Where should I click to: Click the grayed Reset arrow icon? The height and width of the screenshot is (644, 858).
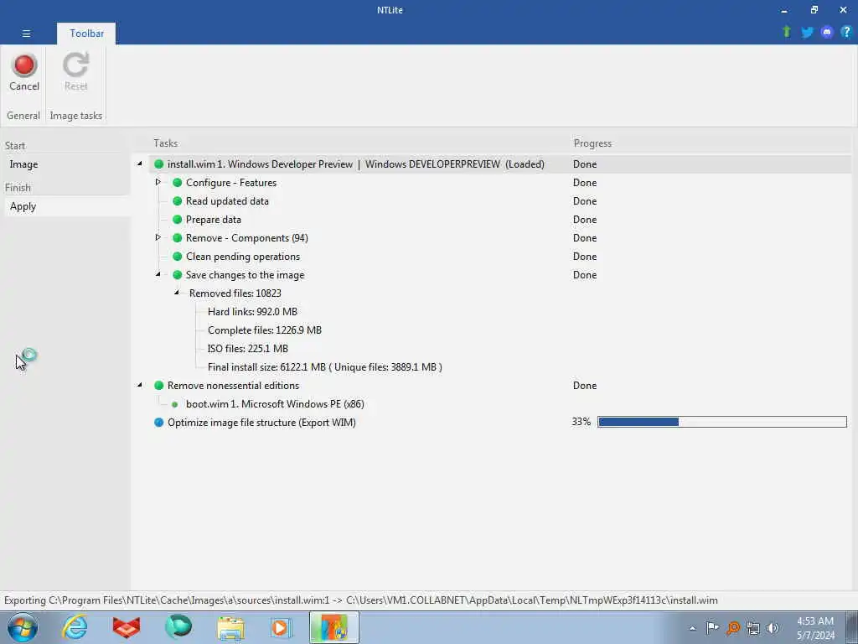pos(75,65)
